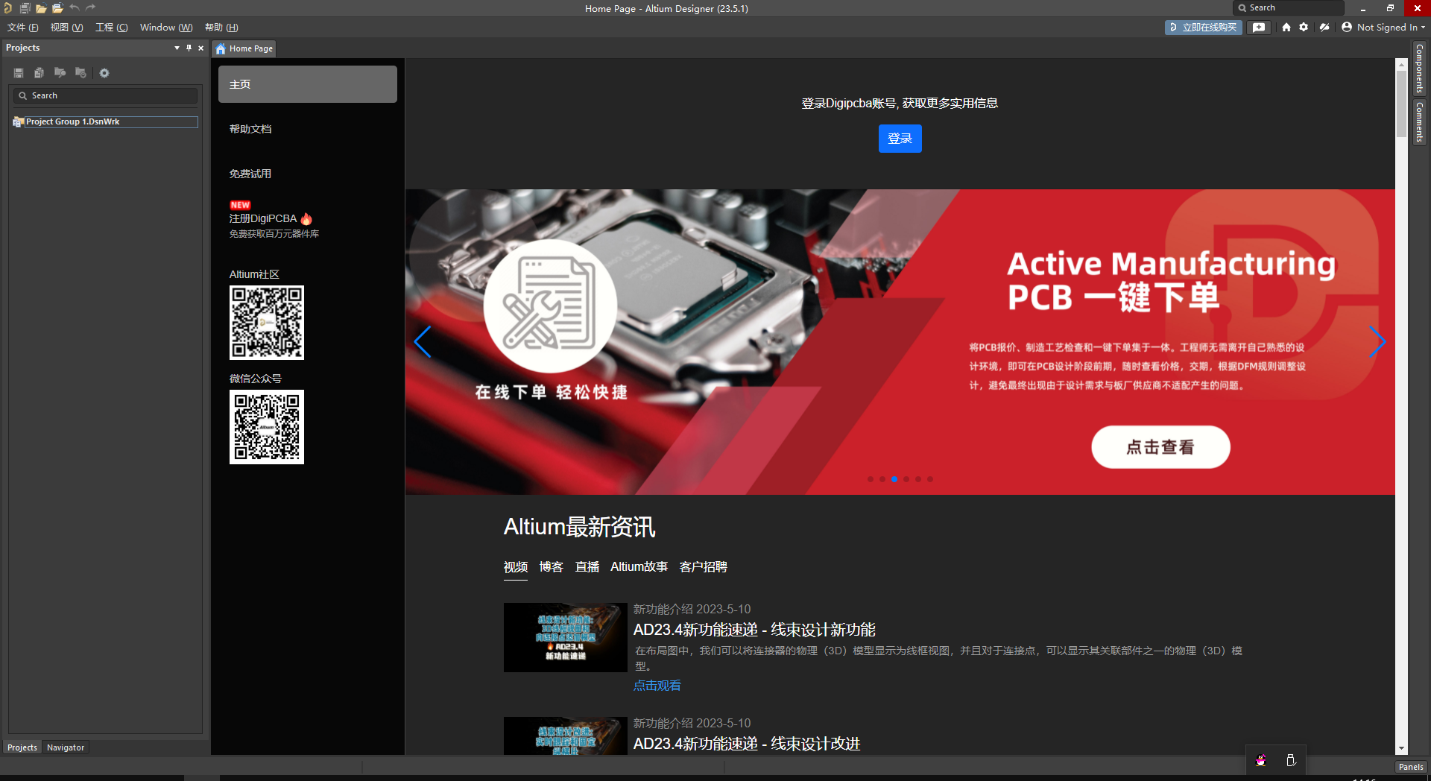Screen dimensions: 1431x781
Task: Open the 帮助 (H) menu
Action: click(221, 28)
